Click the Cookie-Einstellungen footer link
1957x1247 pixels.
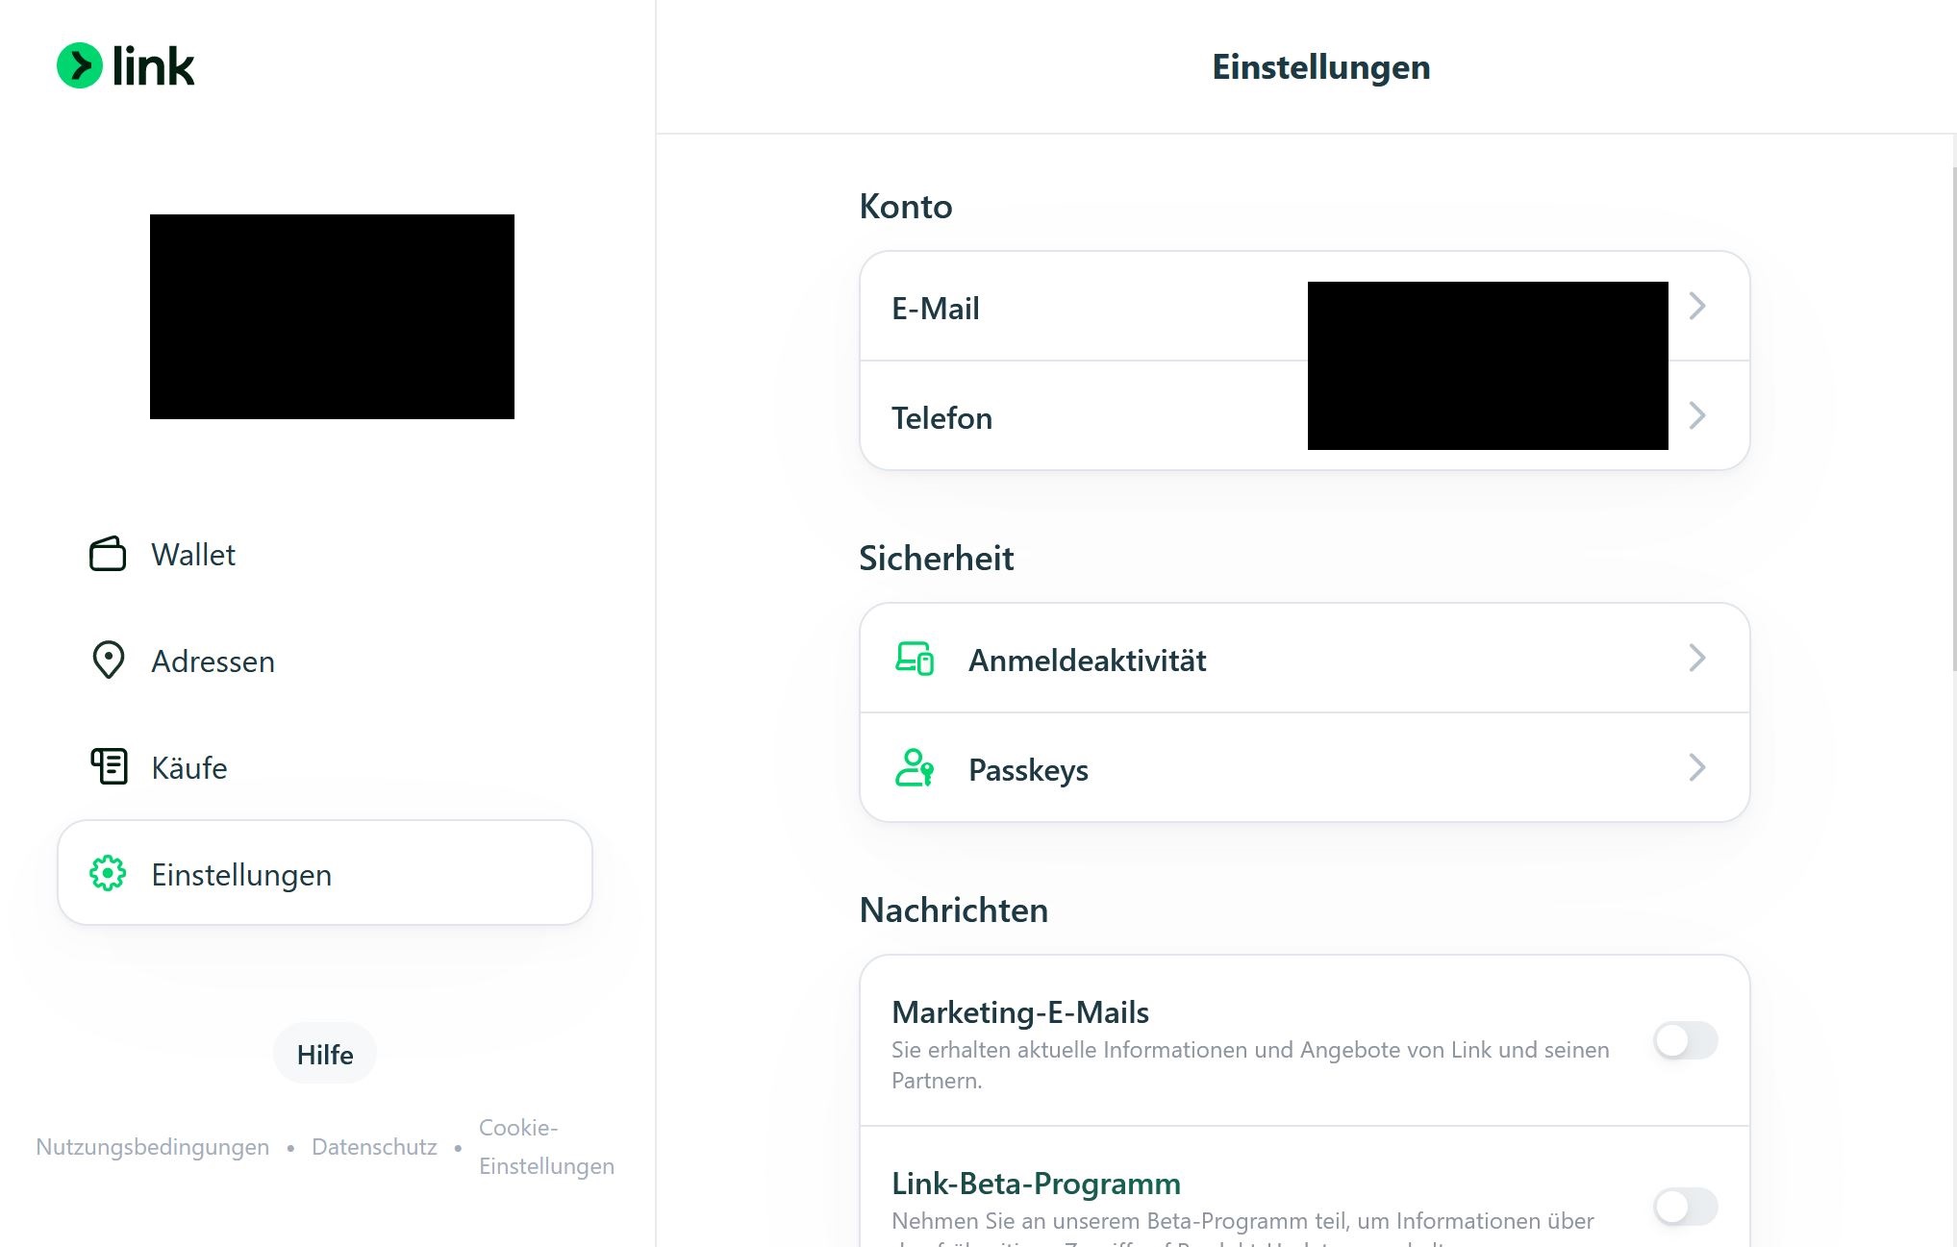coord(545,1147)
